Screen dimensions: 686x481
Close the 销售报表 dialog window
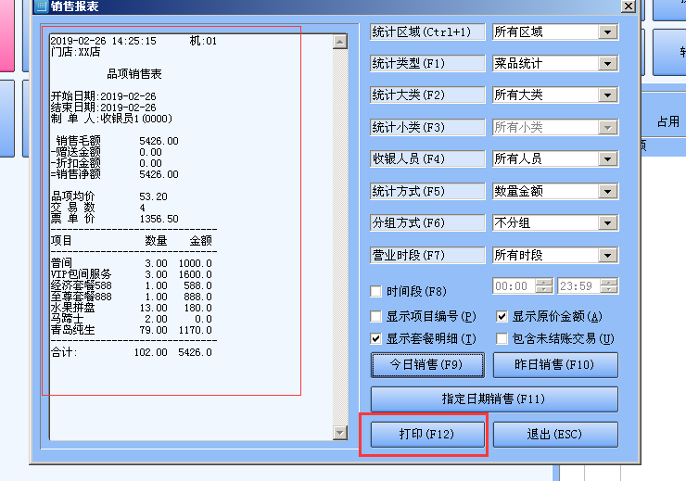pyautogui.click(x=627, y=6)
